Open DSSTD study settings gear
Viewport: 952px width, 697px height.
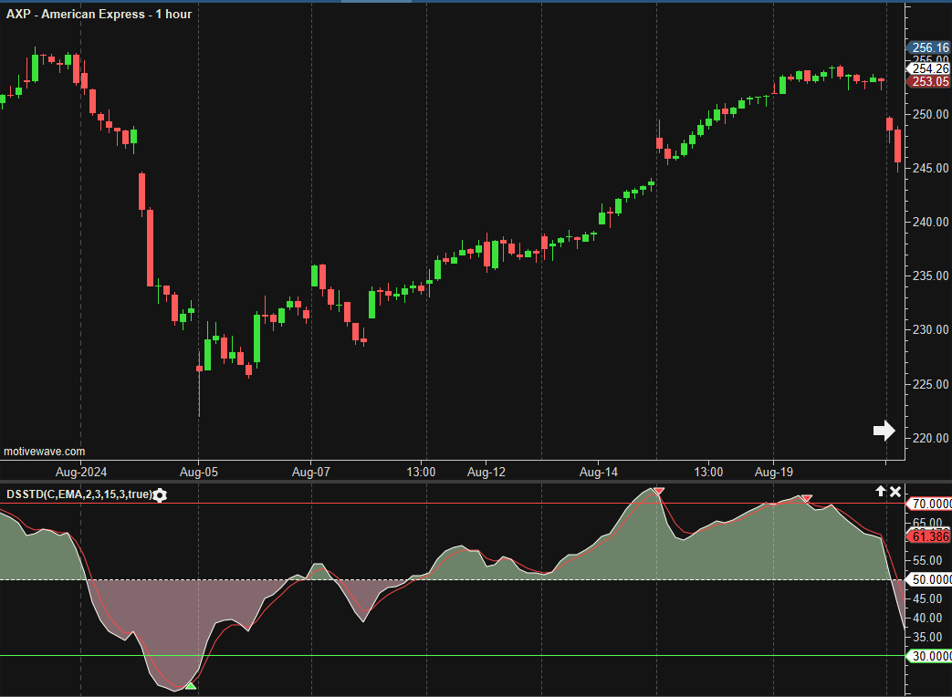[161, 495]
